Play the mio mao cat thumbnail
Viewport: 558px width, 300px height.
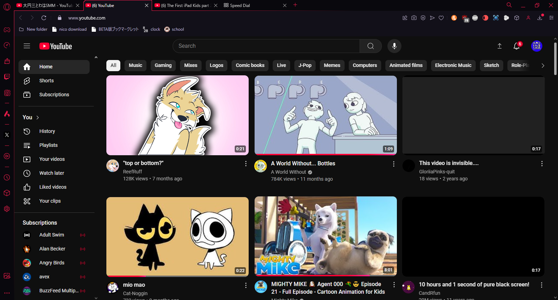point(178,237)
